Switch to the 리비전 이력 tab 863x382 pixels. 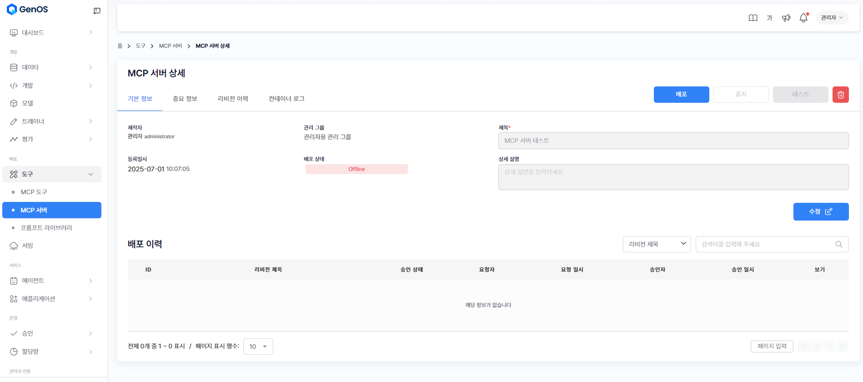pyautogui.click(x=233, y=99)
